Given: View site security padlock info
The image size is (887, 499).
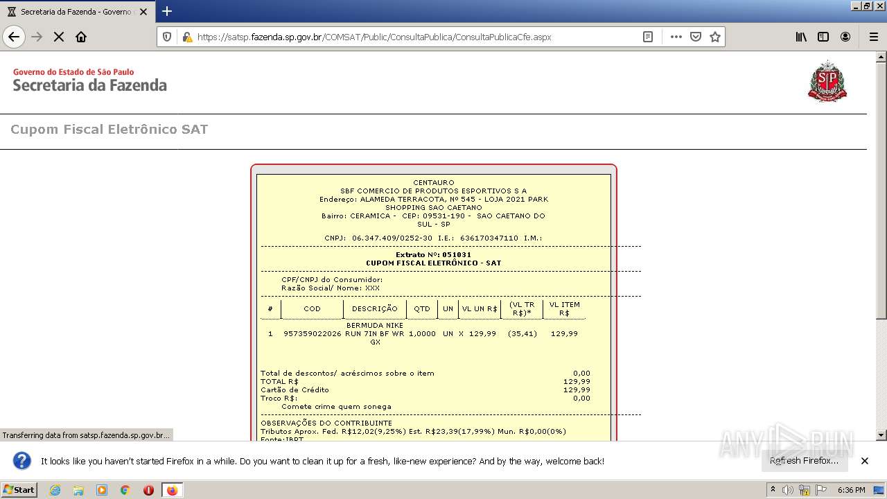Looking at the screenshot, I should (x=186, y=37).
